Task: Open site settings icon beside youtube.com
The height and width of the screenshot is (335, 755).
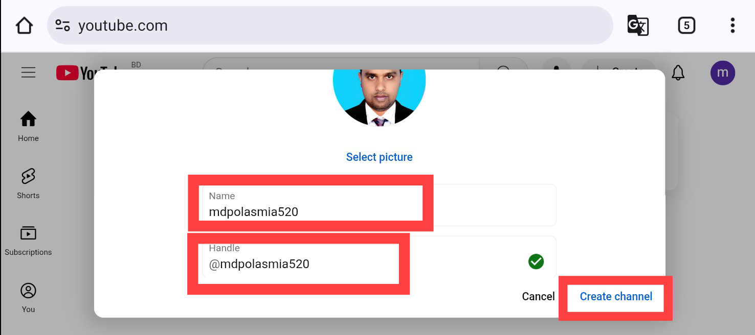Action: [62, 25]
